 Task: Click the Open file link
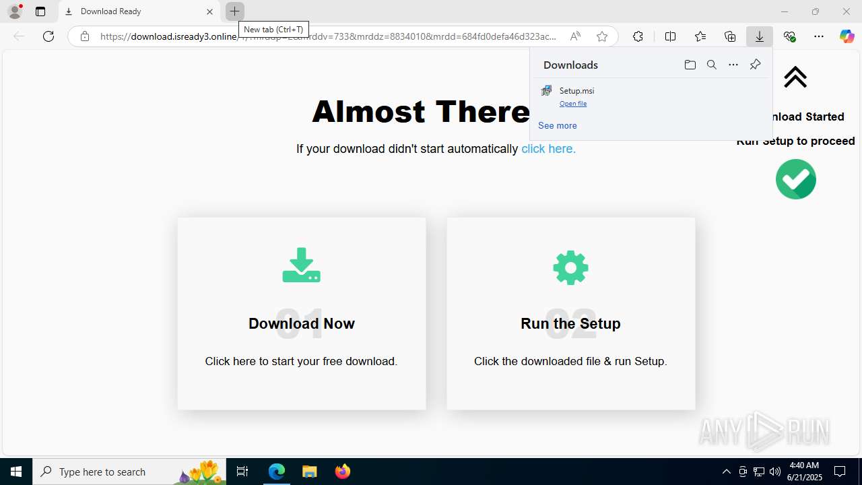pos(573,104)
